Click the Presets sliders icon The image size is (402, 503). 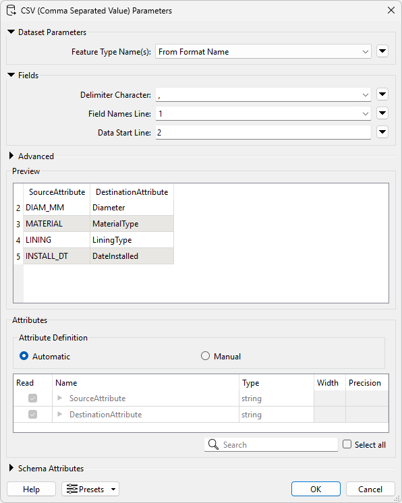click(x=72, y=489)
